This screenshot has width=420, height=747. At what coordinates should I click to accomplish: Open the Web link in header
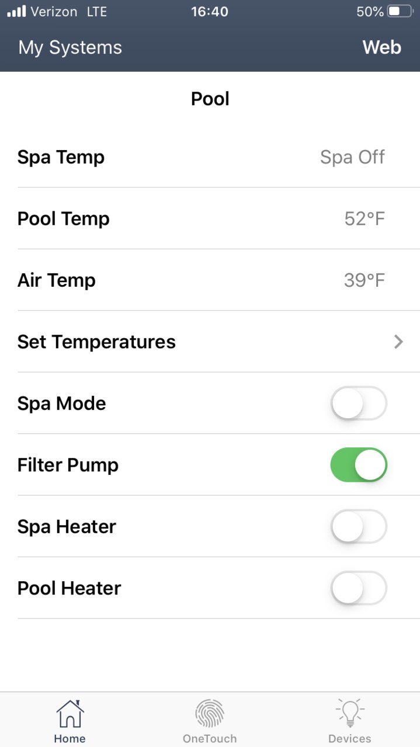tap(382, 47)
